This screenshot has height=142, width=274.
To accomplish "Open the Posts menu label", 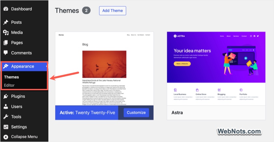I will pos(16,22).
